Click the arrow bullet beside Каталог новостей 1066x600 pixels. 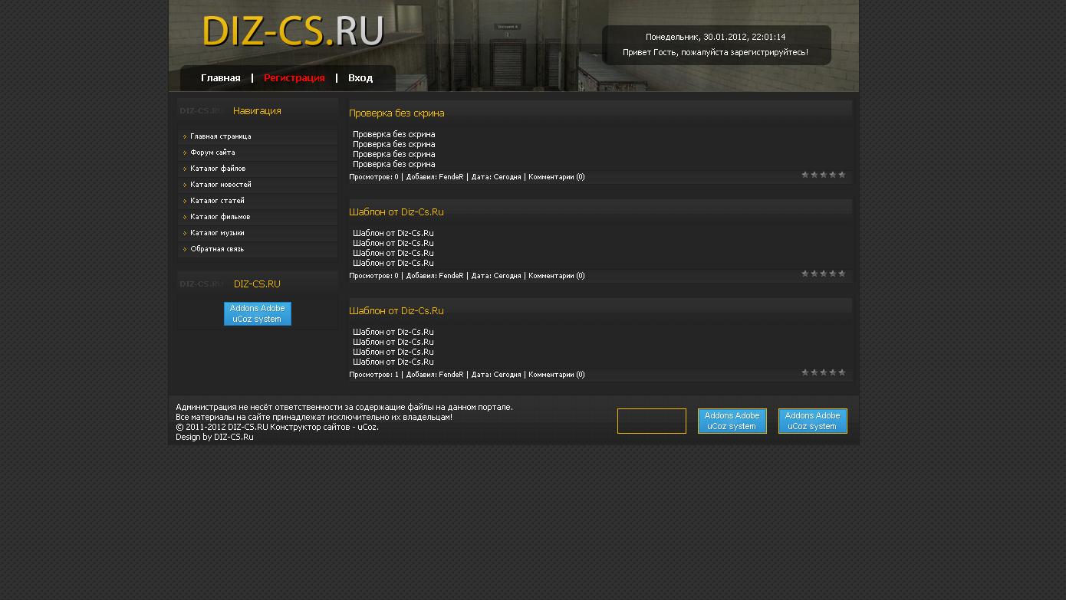click(185, 185)
